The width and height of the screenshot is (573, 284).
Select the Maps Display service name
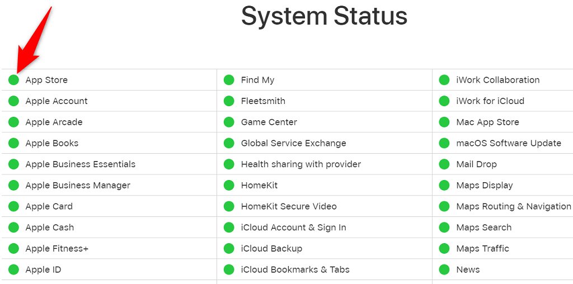485,186
